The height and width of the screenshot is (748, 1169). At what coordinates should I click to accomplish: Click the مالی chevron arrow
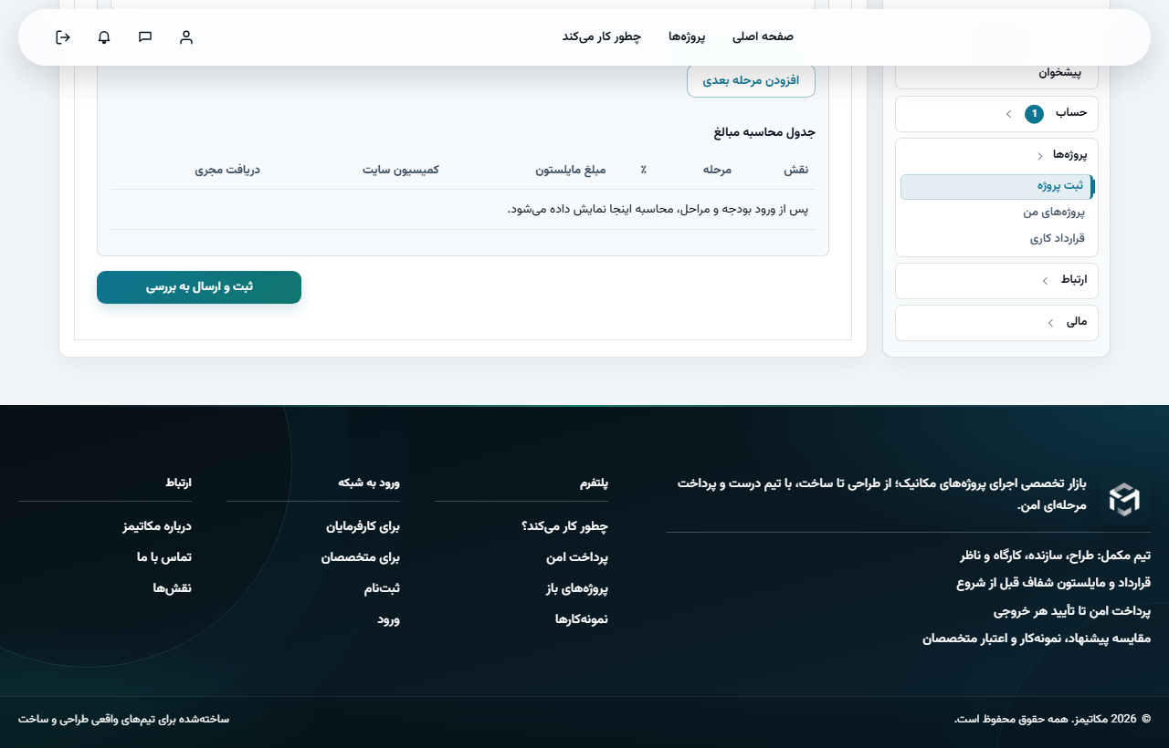[1050, 323]
